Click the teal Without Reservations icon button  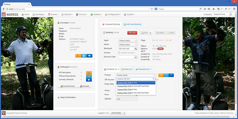pyautogui.click(x=89, y=76)
